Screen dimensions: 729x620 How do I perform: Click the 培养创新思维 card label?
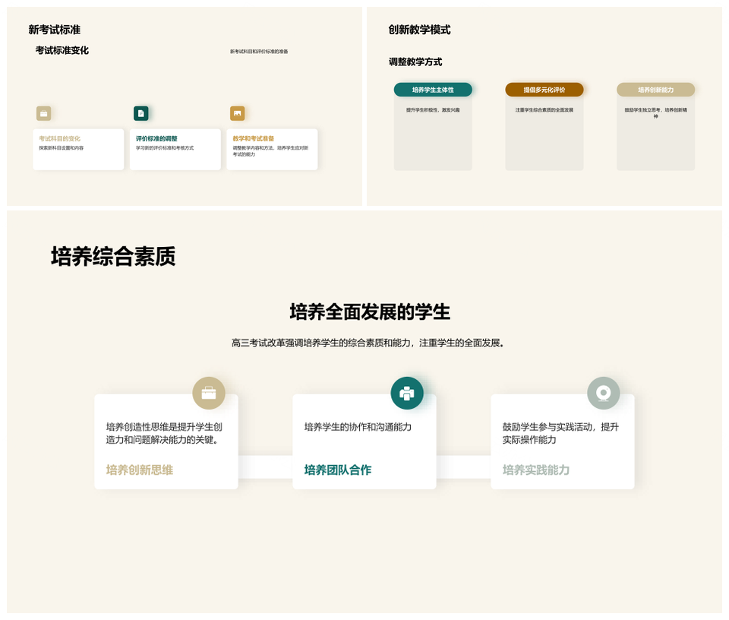click(140, 470)
